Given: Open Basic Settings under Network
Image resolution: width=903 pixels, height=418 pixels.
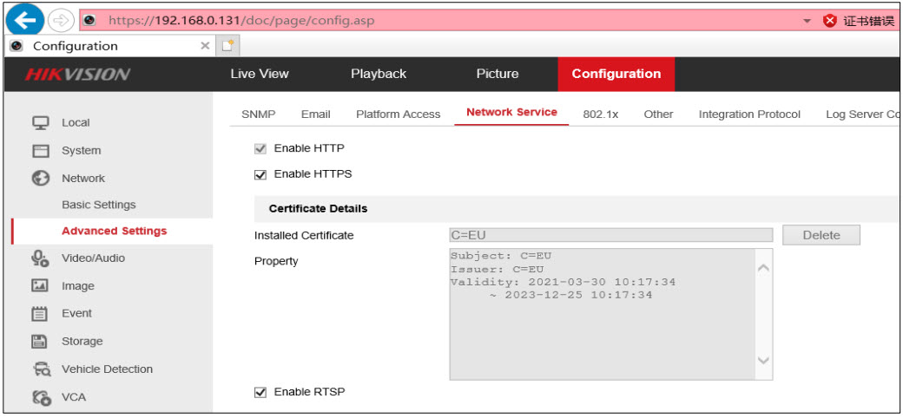Looking at the screenshot, I should coord(99,205).
